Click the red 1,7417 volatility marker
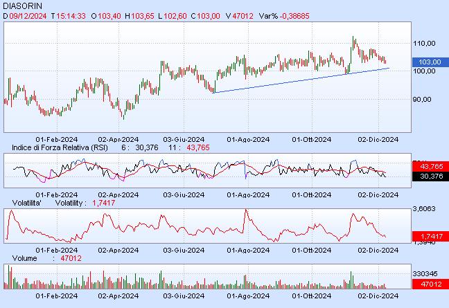The width and height of the screenshot is (449, 308). [430, 236]
